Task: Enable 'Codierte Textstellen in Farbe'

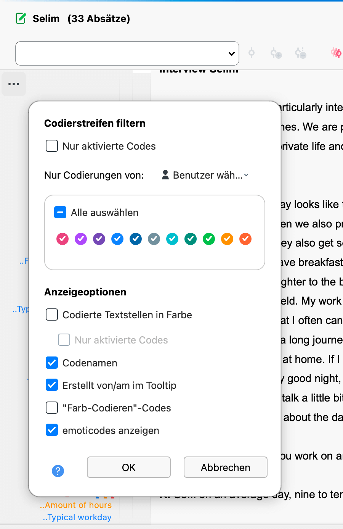Action: click(52, 314)
